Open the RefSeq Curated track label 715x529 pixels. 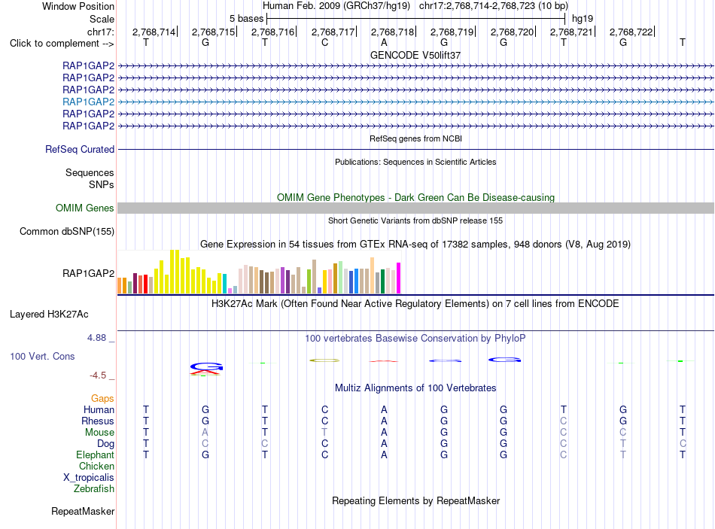point(80,149)
